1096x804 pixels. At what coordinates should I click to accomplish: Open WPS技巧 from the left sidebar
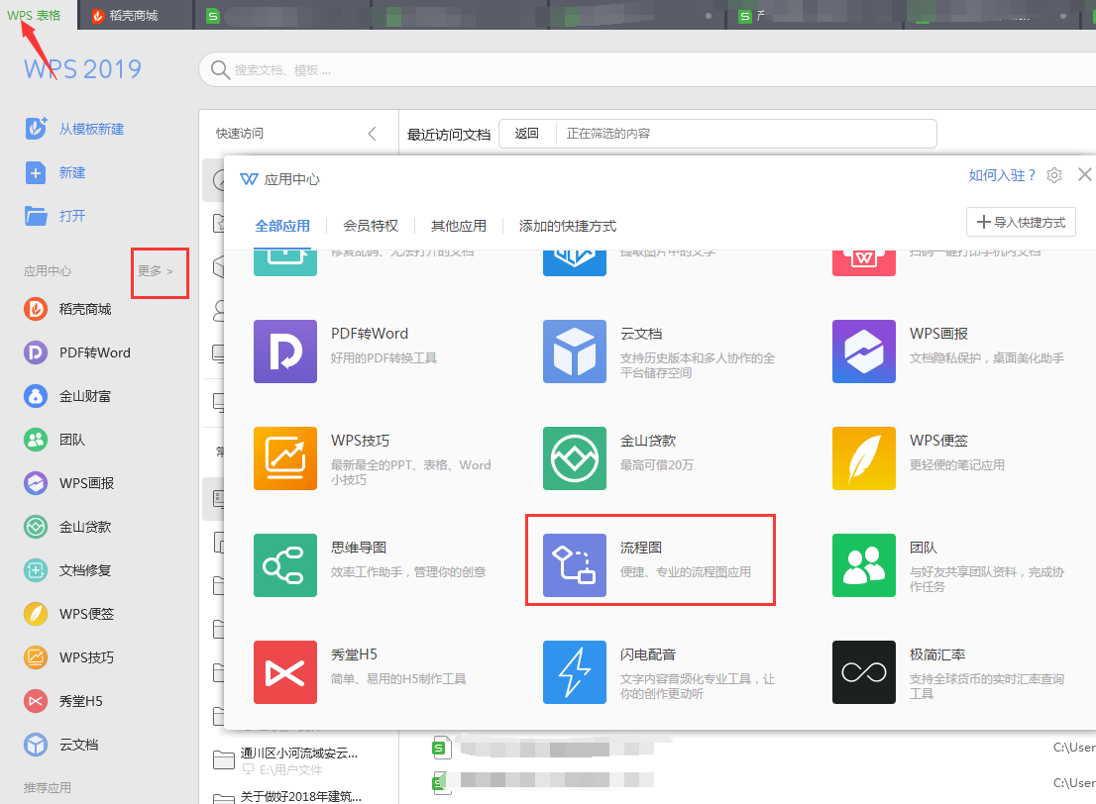tap(68, 657)
